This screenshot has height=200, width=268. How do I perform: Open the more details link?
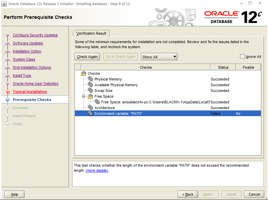[97, 170]
